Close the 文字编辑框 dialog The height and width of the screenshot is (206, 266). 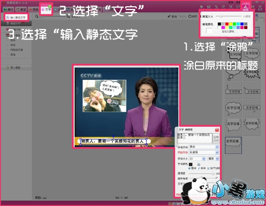217,130
